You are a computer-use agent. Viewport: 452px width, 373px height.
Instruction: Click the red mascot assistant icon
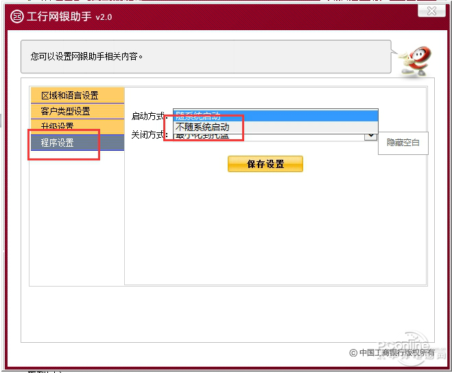pos(416,61)
